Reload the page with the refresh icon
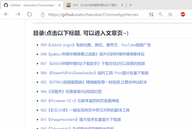192x129 pixels. click(29, 14)
